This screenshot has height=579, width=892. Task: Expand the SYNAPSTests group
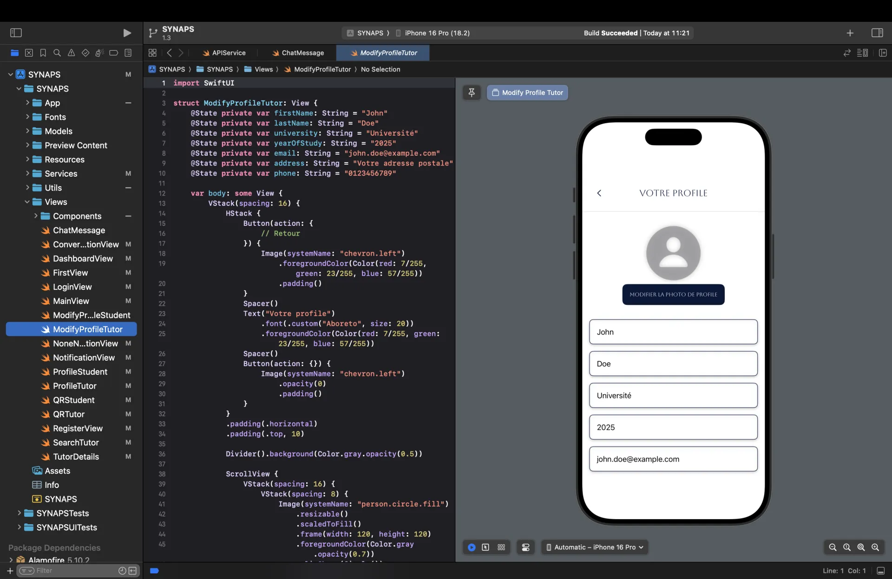(19, 513)
